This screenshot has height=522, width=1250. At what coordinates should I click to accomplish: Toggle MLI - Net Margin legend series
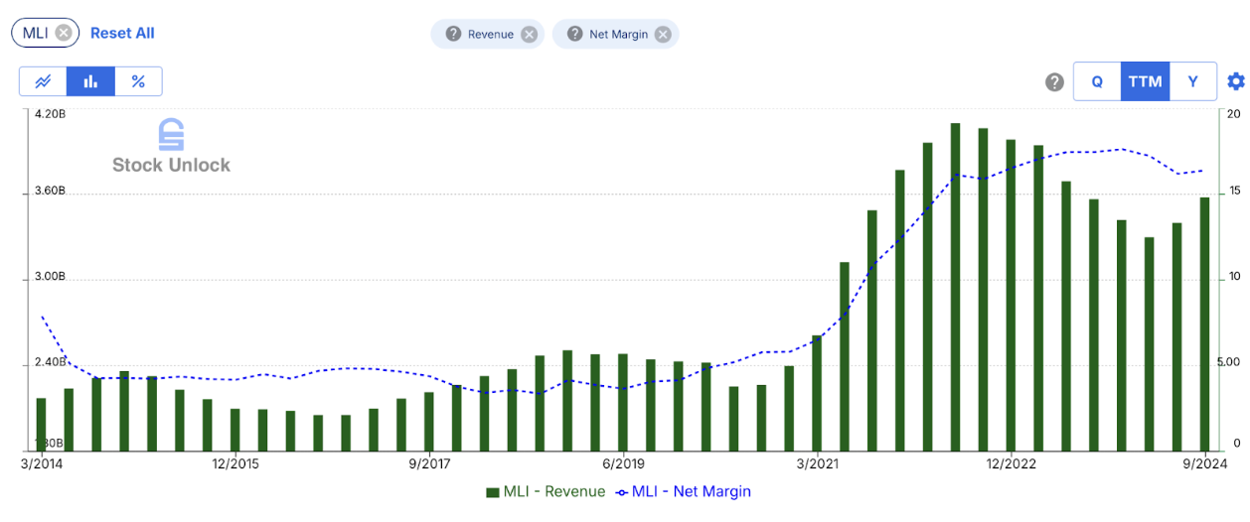pyautogui.click(x=684, y=491)
